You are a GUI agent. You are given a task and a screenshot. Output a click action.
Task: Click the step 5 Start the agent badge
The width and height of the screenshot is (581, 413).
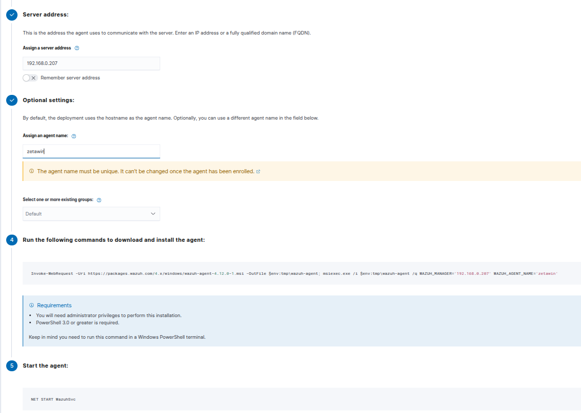point(11,366)
